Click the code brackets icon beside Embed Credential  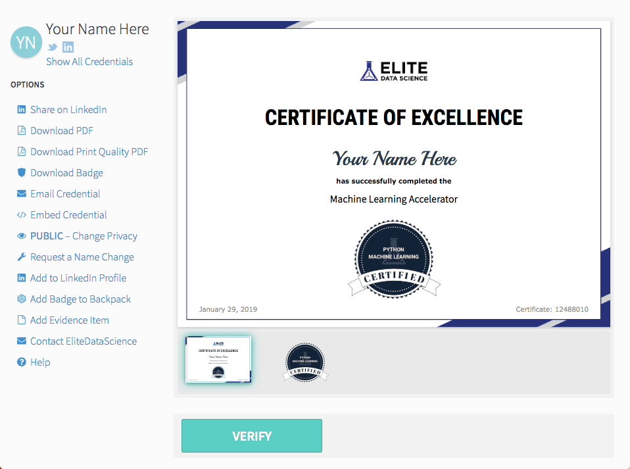(x=21, y=214)
